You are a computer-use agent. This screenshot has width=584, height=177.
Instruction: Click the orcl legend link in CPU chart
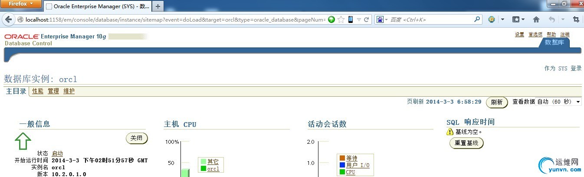click(213, 169)
